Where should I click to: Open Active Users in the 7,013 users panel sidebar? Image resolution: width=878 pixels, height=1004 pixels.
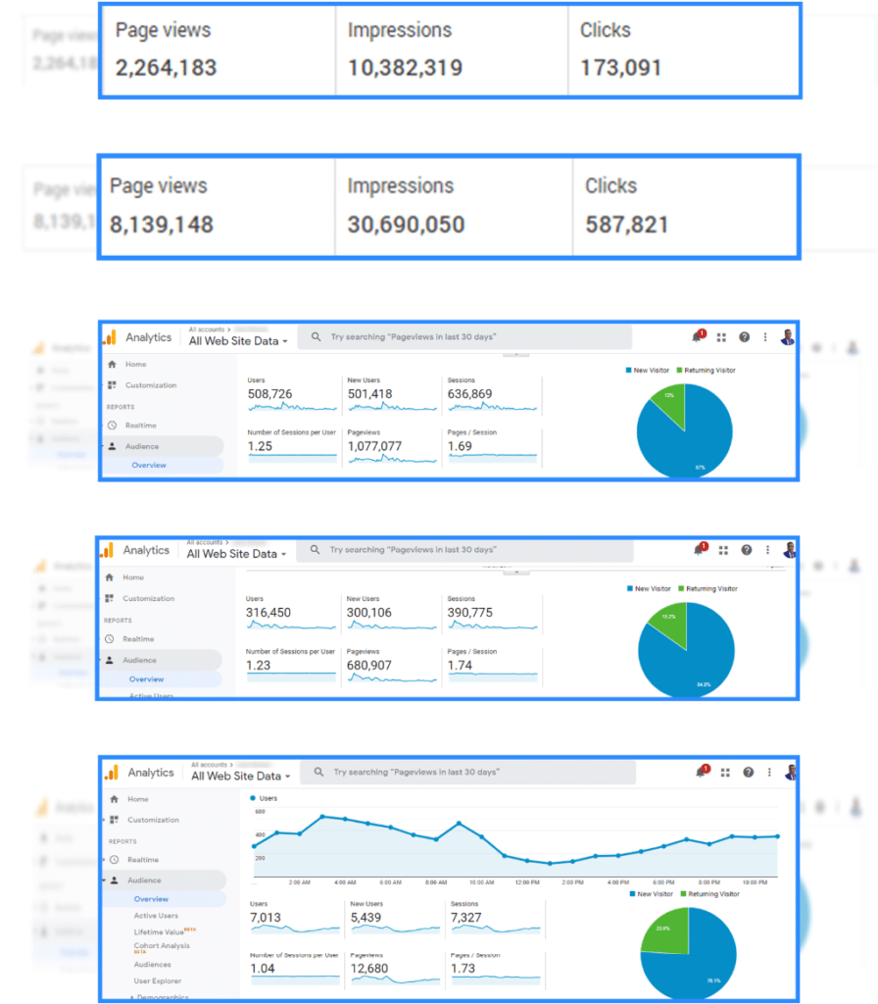tap(156, 916)
